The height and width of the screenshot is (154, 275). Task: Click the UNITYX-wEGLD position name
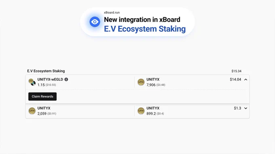point(50,79)
